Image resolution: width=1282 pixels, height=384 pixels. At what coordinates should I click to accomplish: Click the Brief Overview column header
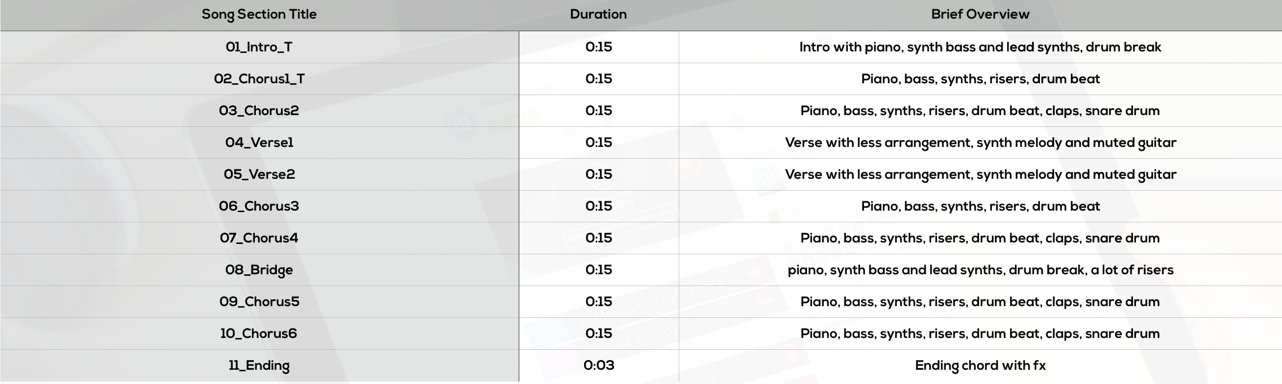(x=980, y=14)
